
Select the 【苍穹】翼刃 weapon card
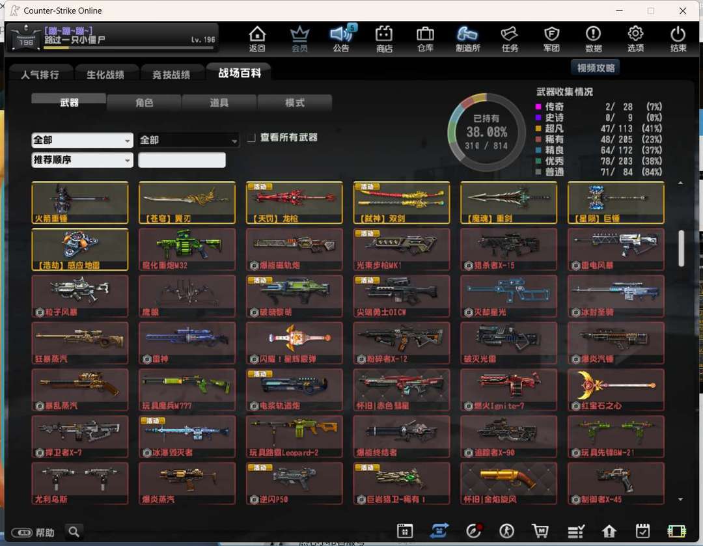[x=187, y=202]
